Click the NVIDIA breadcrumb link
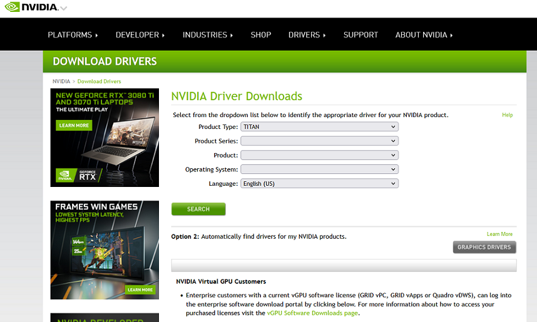 coord(61,81)
